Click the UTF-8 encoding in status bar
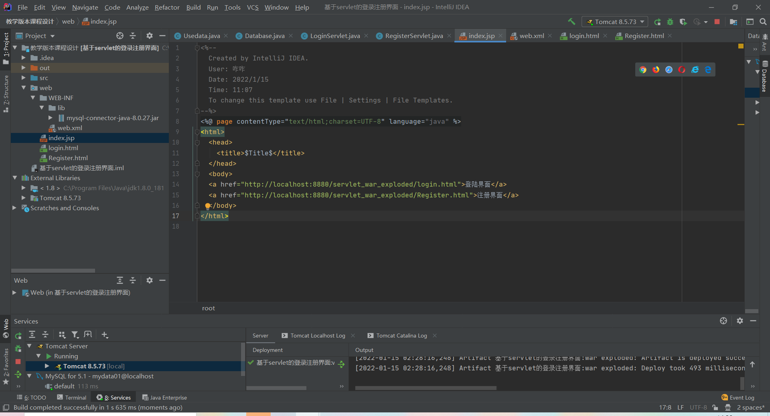The image size is (770, 416). pos(698,408)
